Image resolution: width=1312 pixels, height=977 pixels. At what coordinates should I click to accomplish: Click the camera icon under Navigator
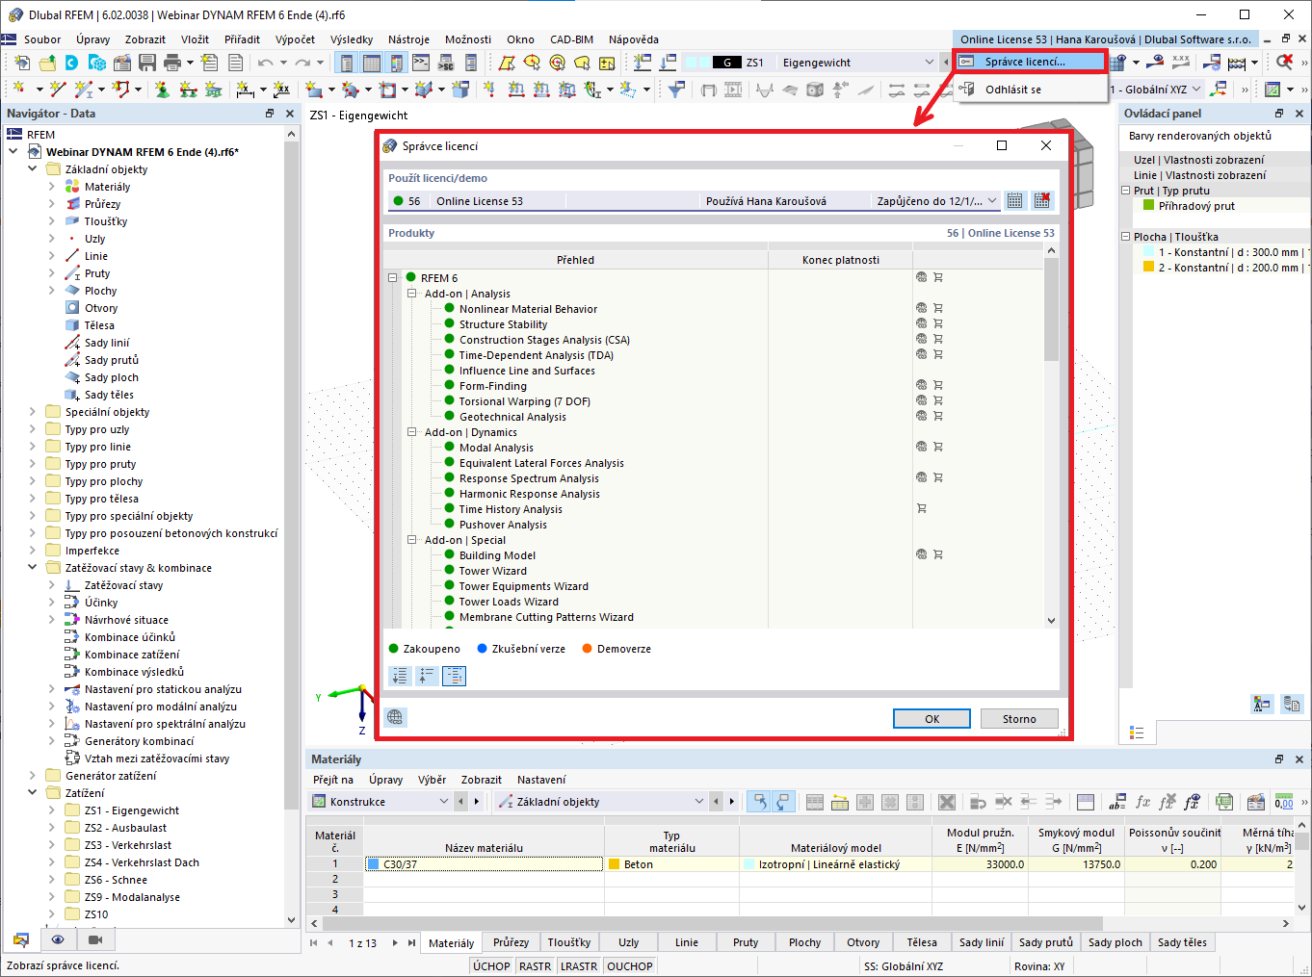94,940
